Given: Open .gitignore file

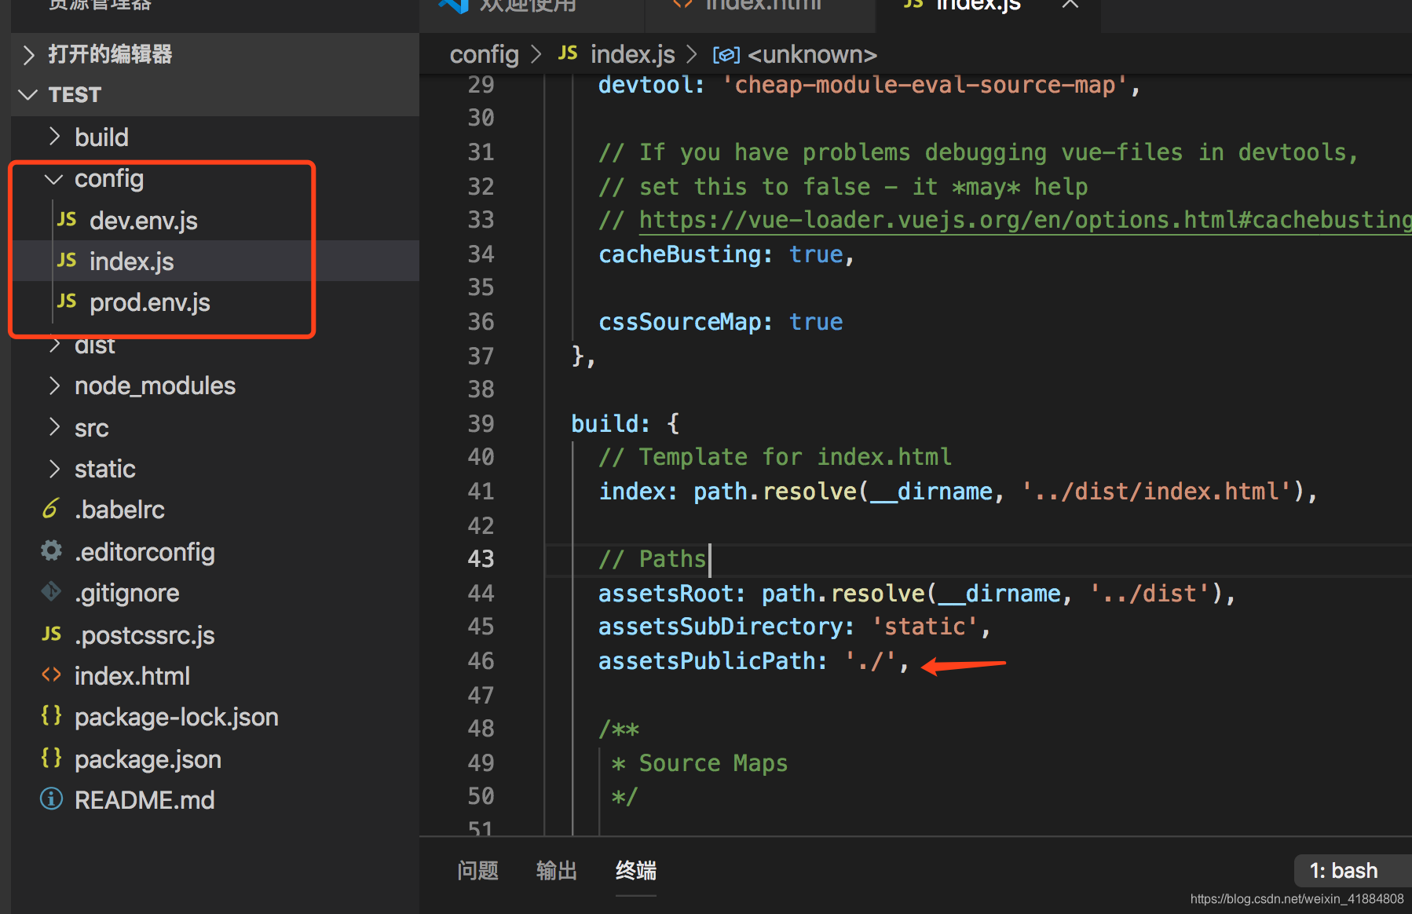Looking at the screenshot, I should pyautogui.click(x=126, y=593).
